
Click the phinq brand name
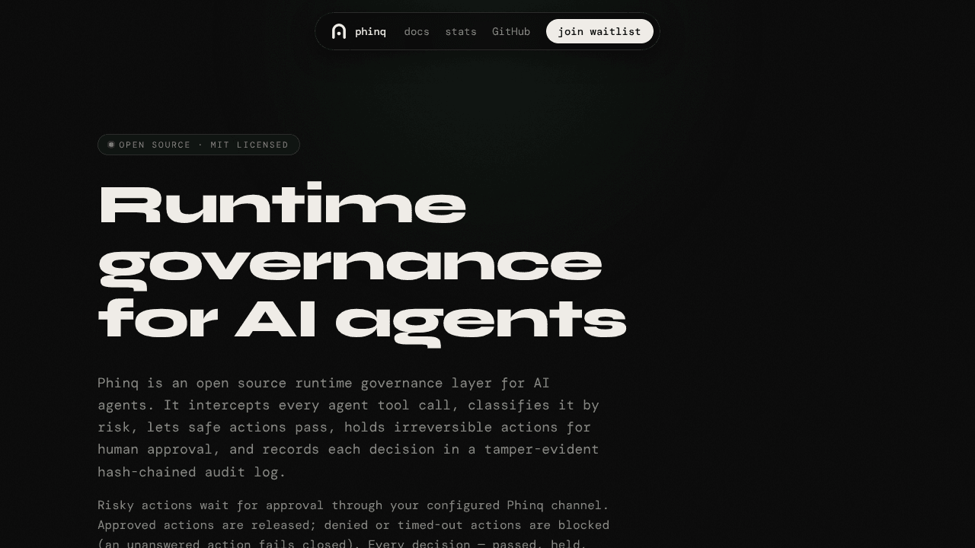[370, 31]
